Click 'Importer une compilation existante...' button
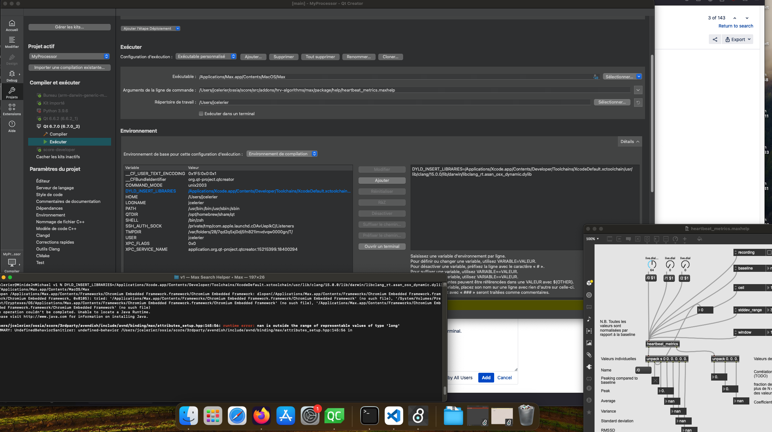The width and height of the screenshot is (772, 432). tap(69, 67)
